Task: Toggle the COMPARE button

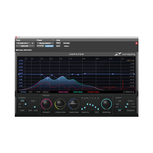Action: [49, 46]
